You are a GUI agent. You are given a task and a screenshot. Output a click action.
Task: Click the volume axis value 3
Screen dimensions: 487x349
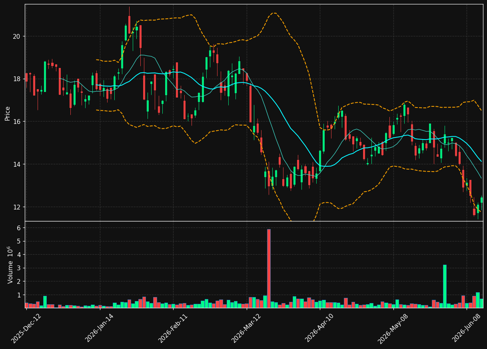pos(19,268)
